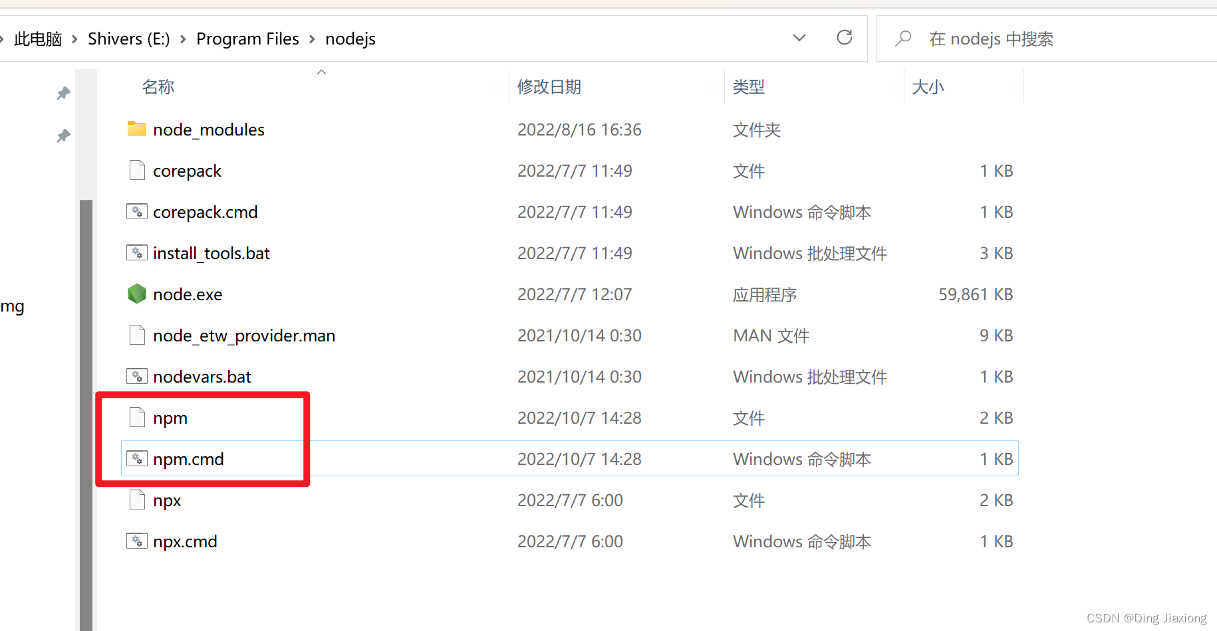Click the 59,861 KB size value
The width and height of the screenshot is (1217, 631).
coord(976,294)
